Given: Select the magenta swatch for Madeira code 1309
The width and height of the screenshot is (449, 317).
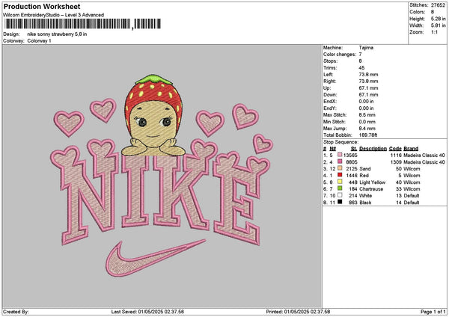Looking at the screenshot, I should (339, 162).
